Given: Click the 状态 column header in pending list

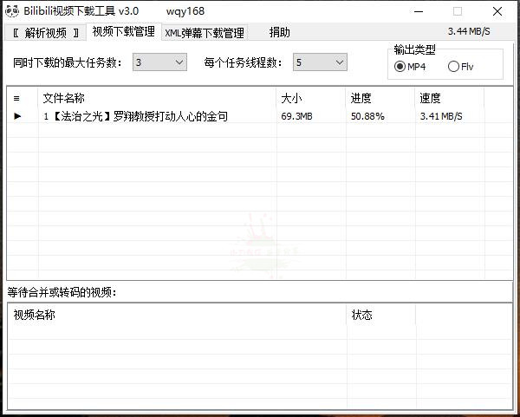Looking at the screenshot, I should tap(362, 315).
